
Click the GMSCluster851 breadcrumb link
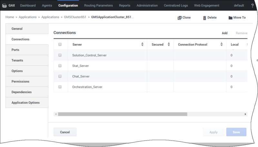75,17
